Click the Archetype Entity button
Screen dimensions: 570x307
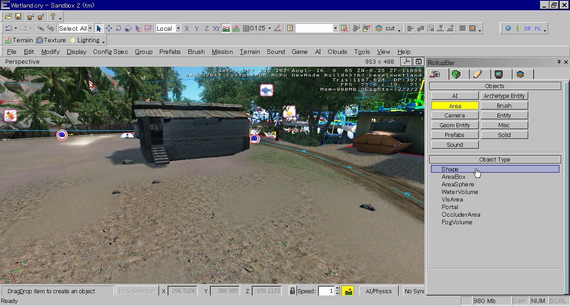tap(504, 96)
